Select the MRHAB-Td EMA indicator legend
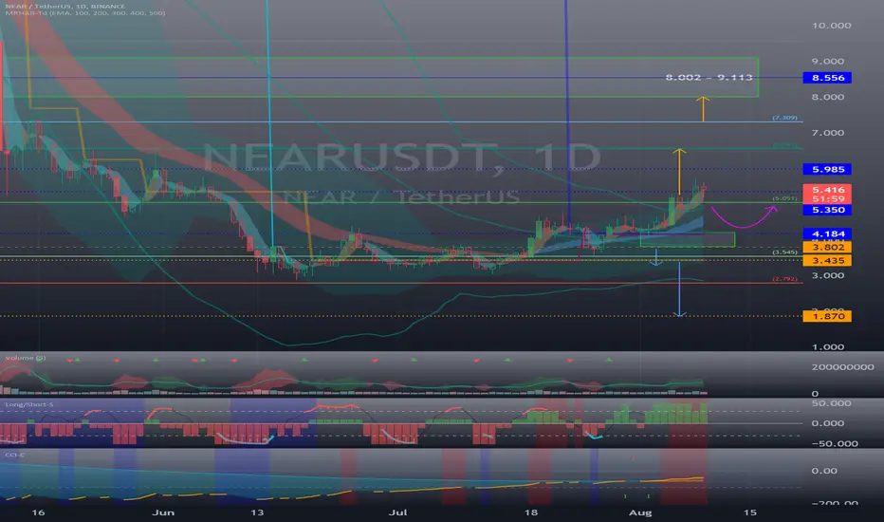This screenshot has height=522, width=884. 85,13
